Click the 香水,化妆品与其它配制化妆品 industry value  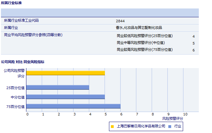(139, 28)
